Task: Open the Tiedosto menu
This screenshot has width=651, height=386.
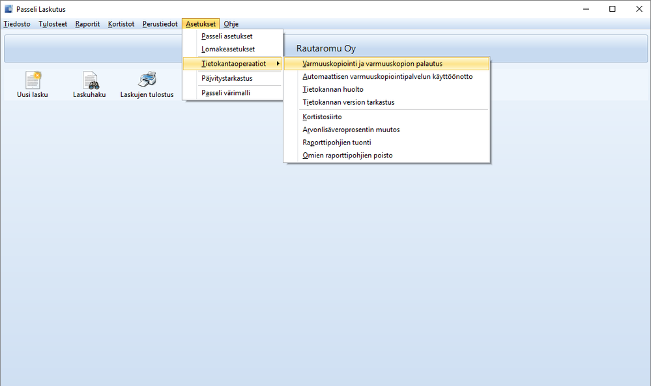Action: coord(17,24)
